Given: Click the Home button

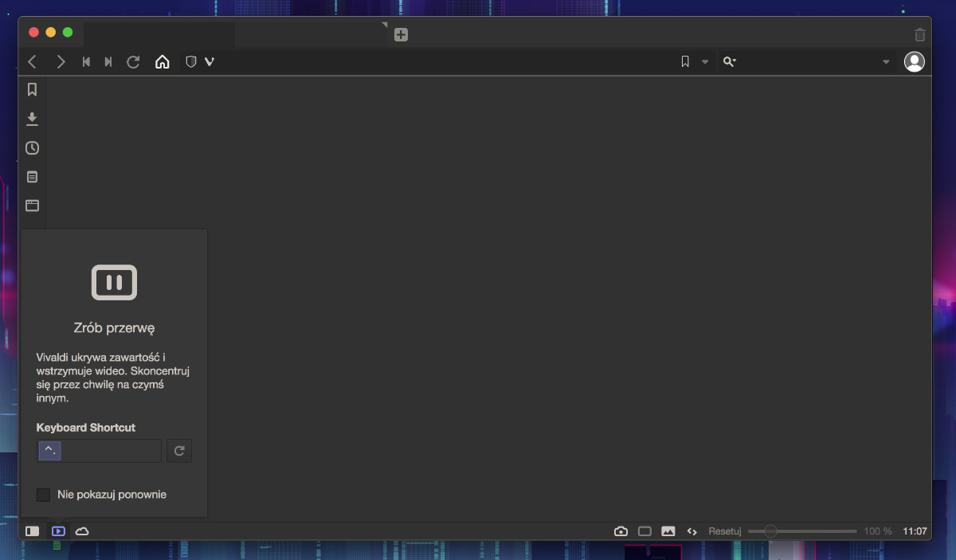Looking at the screenshot, I should pyautogui.click(x=163, y=62).
